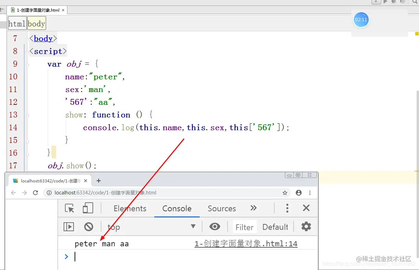Click the inspect element cursor icon in DevTools
Viewport: 419px width, 270px height.
[70, 208]
